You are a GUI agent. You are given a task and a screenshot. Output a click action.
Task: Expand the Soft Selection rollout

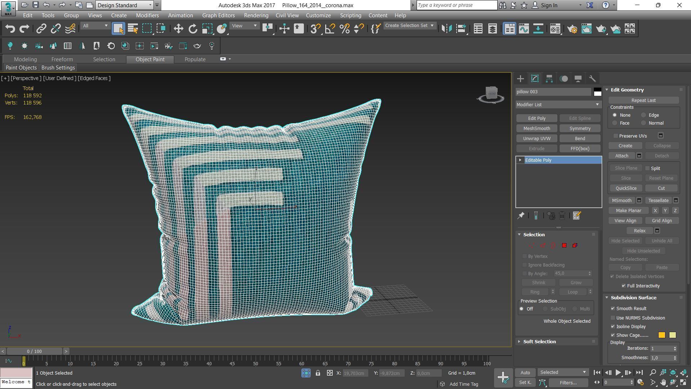point(539,341)
